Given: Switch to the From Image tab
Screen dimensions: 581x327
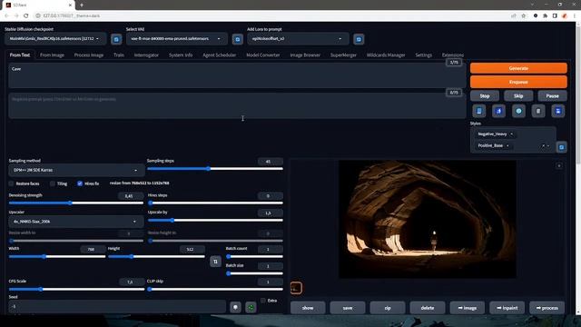Looking at the screenshot, I should (x=52, y=54).
